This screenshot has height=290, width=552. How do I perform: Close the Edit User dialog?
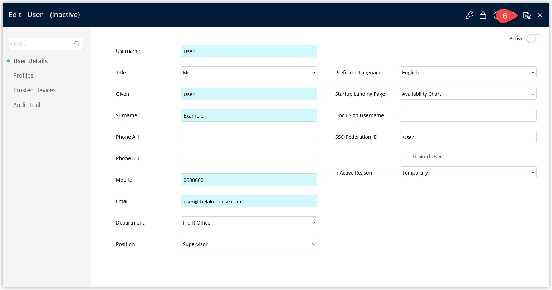(540, 15)
